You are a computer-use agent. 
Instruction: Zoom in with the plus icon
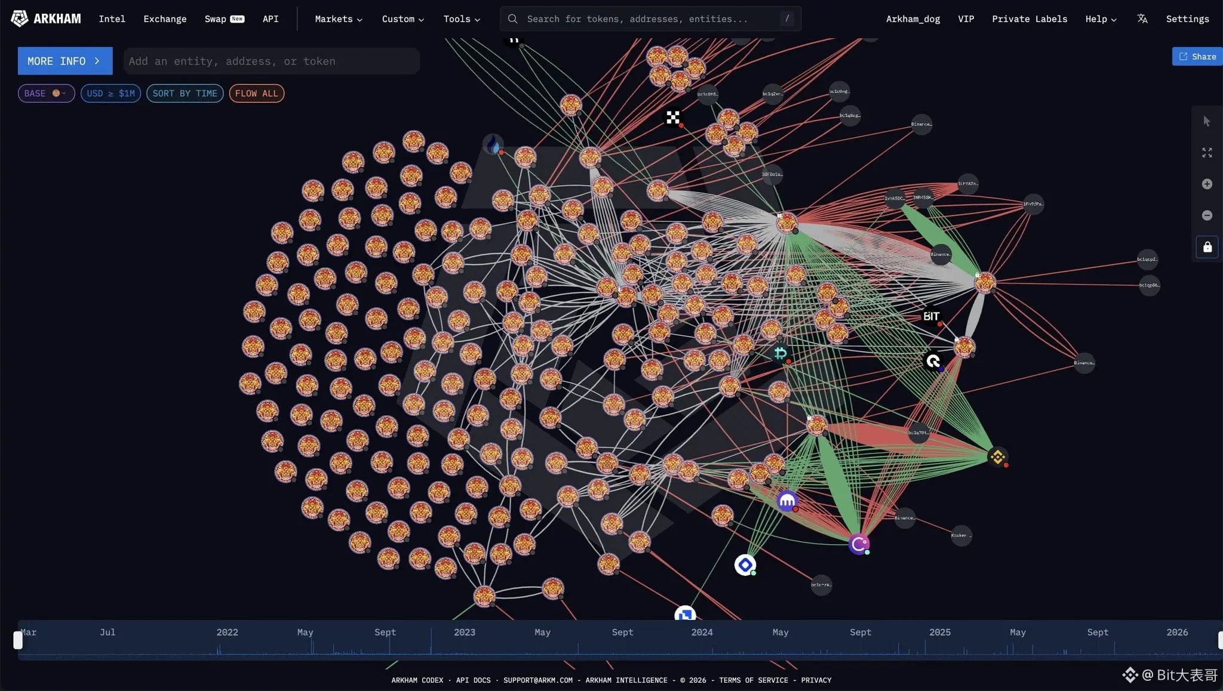[x=1206, y=184]
